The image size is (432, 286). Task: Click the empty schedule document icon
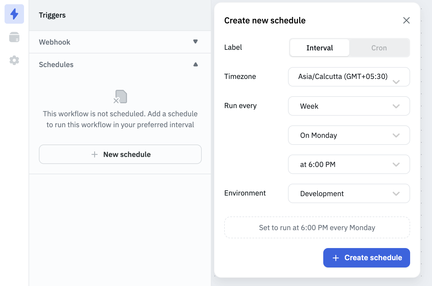(x=121, y=97)
